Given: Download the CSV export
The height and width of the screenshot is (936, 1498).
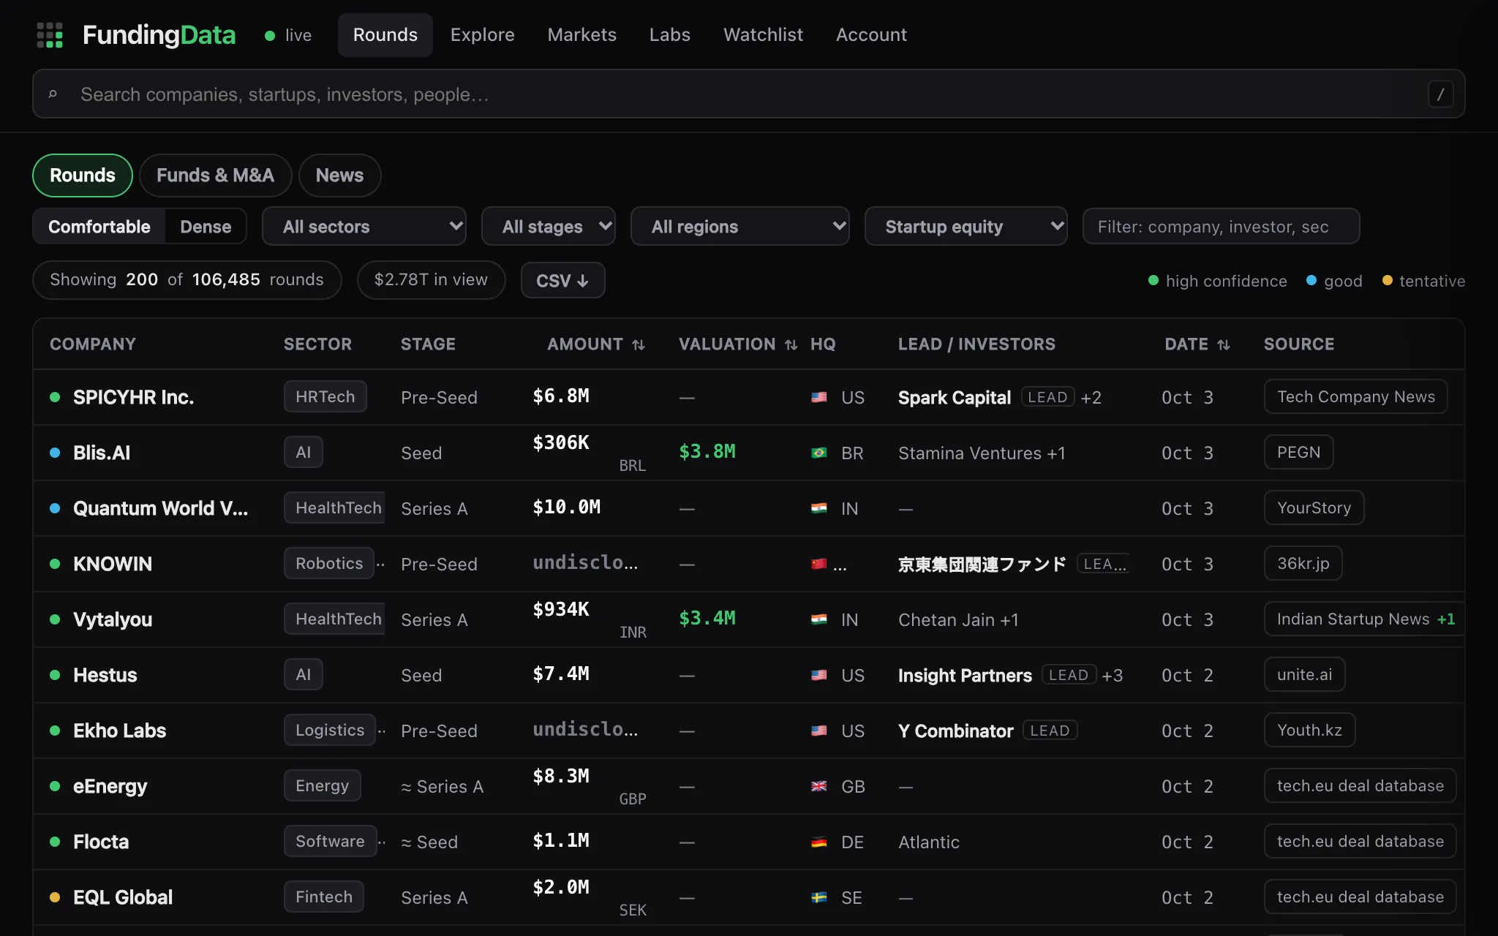Looking at the screenshot, I should click(x=562, y=280).
